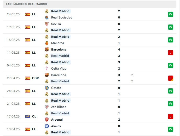Viewport: 180px width, 136px height.
Task: Click the Celta Vigo team name
Action: pos(59,69)
